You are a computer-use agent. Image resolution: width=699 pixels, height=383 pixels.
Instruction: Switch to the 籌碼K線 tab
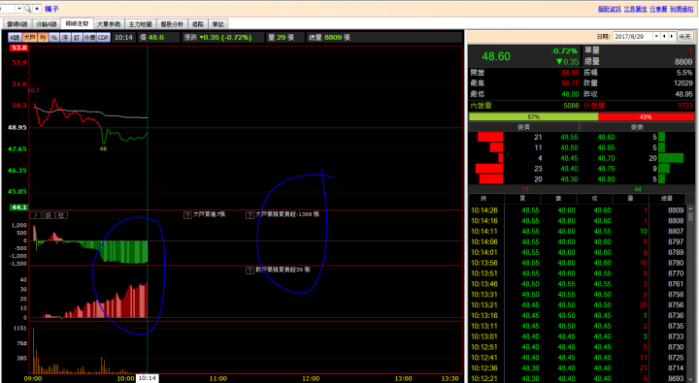pyautogui.click(x=17, y=24)
